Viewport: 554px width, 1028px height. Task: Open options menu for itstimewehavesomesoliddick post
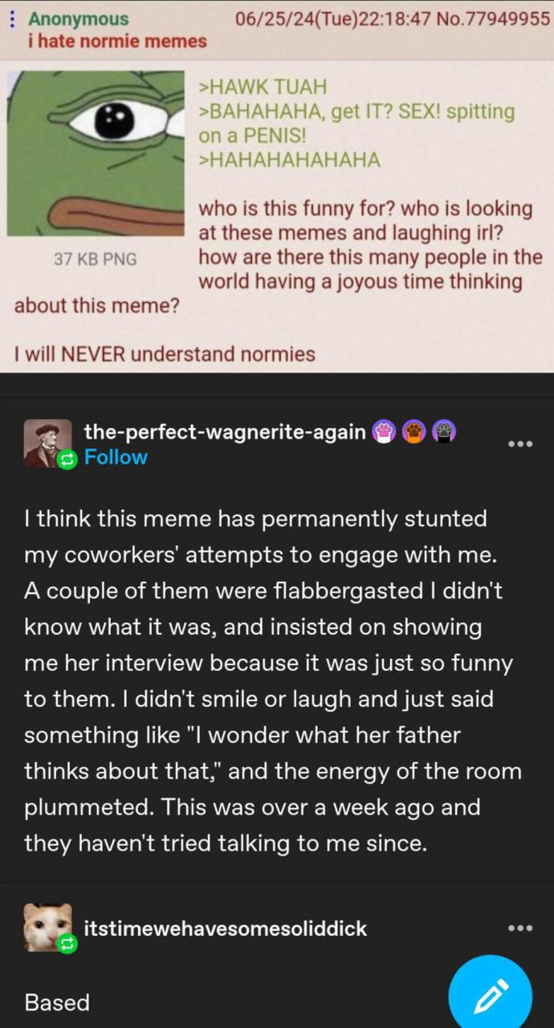[x=519, y=928]
